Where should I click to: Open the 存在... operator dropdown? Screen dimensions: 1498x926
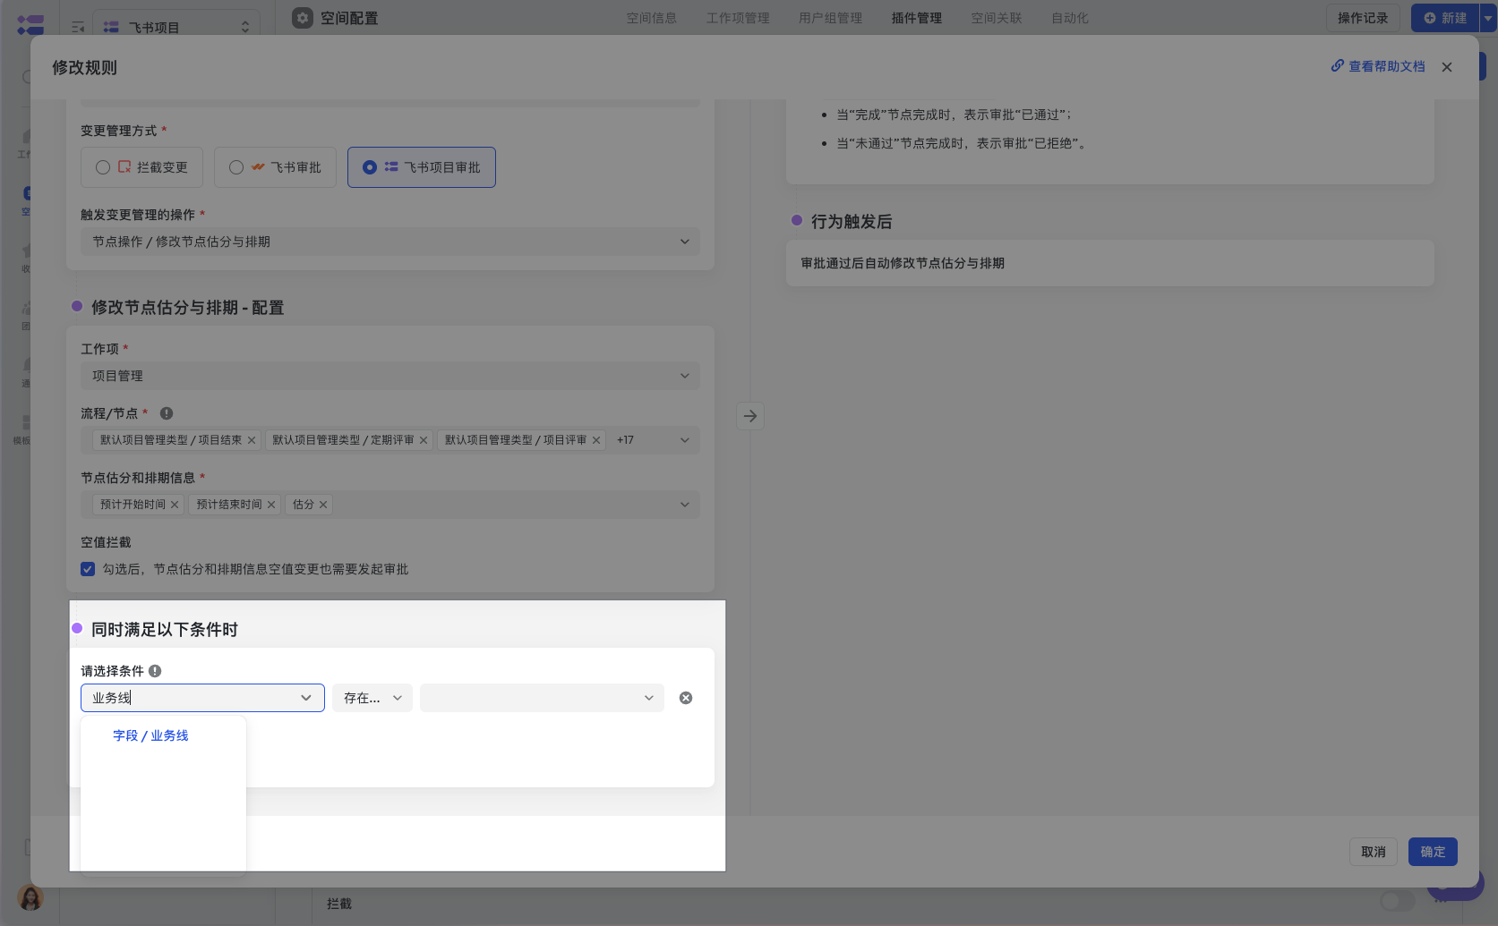click(372, 698)
